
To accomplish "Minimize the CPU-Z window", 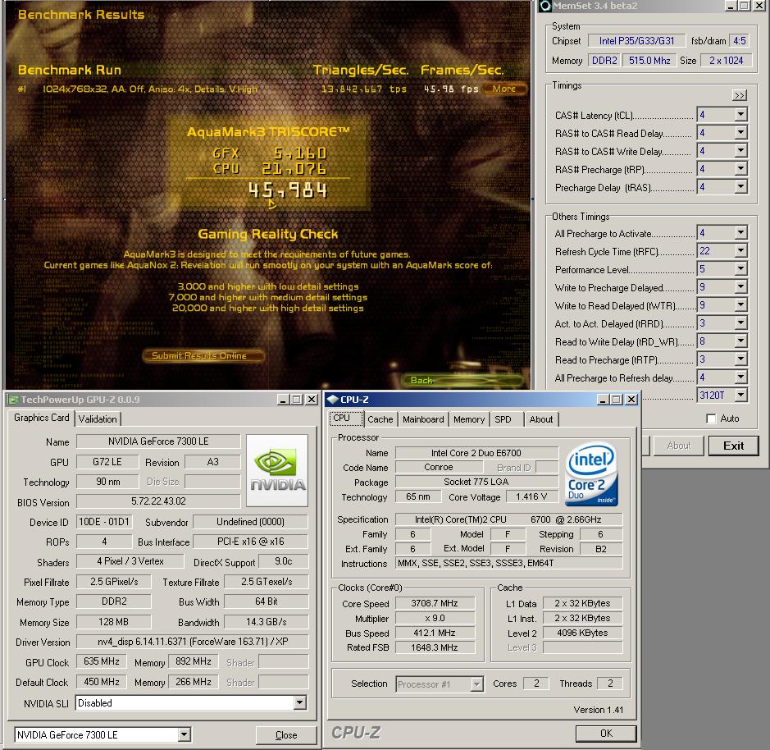I will coord(603,400).
